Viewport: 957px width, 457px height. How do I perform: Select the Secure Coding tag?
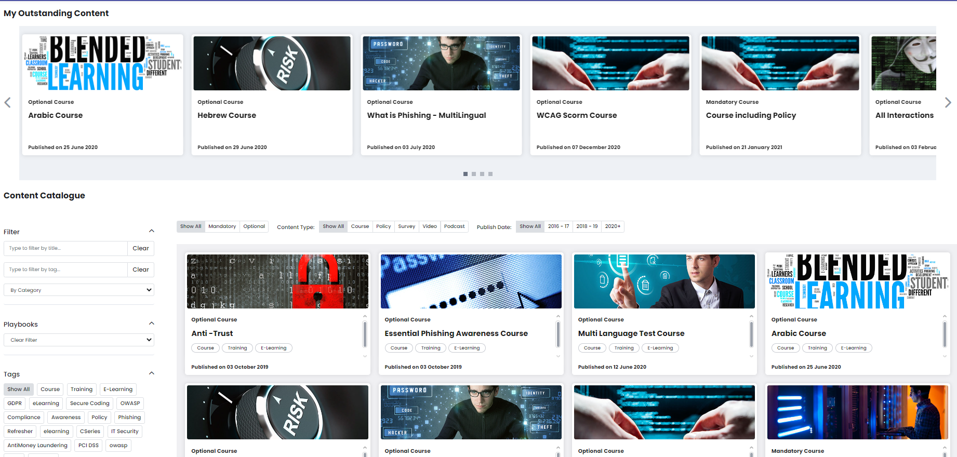coord(90,403)
